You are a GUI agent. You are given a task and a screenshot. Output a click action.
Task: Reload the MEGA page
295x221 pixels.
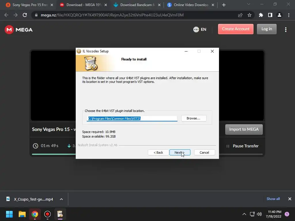click(x=25, y=15)
